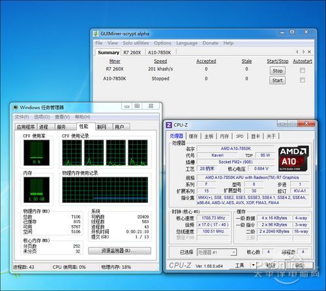
Task: Open GUIMiner Donate menu
Action: (x=211, y=43)
